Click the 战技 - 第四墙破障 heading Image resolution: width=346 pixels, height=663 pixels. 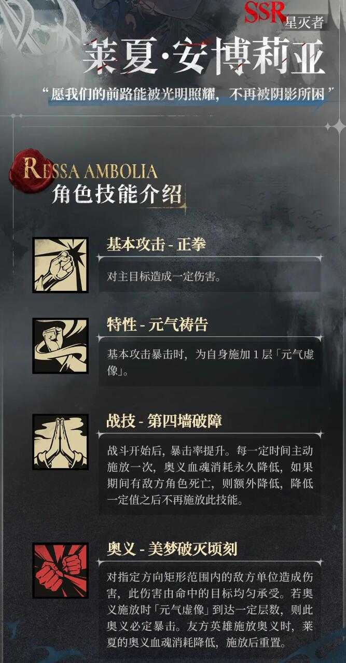click(164, 421)
